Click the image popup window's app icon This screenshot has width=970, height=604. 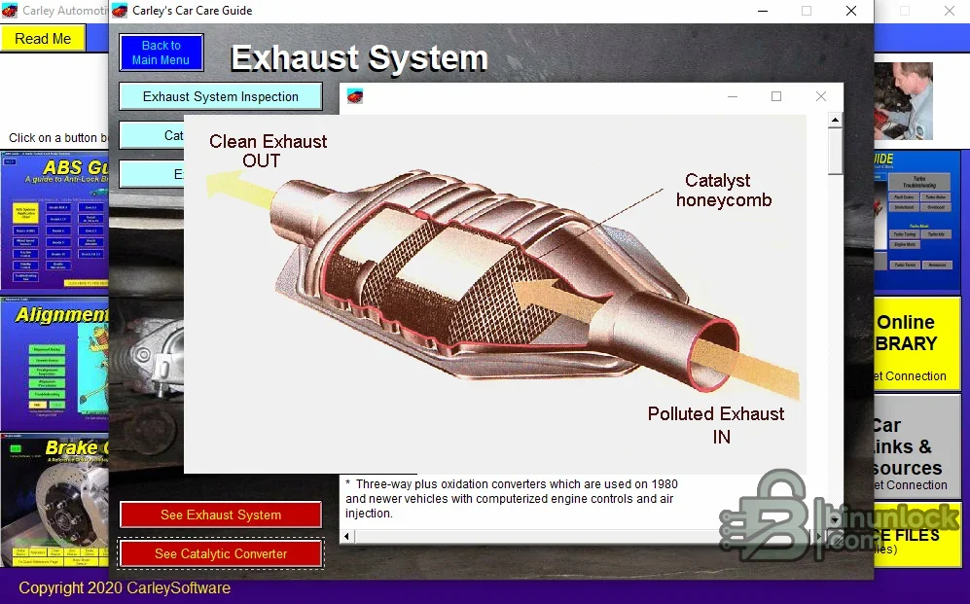[x=355, y=96]
